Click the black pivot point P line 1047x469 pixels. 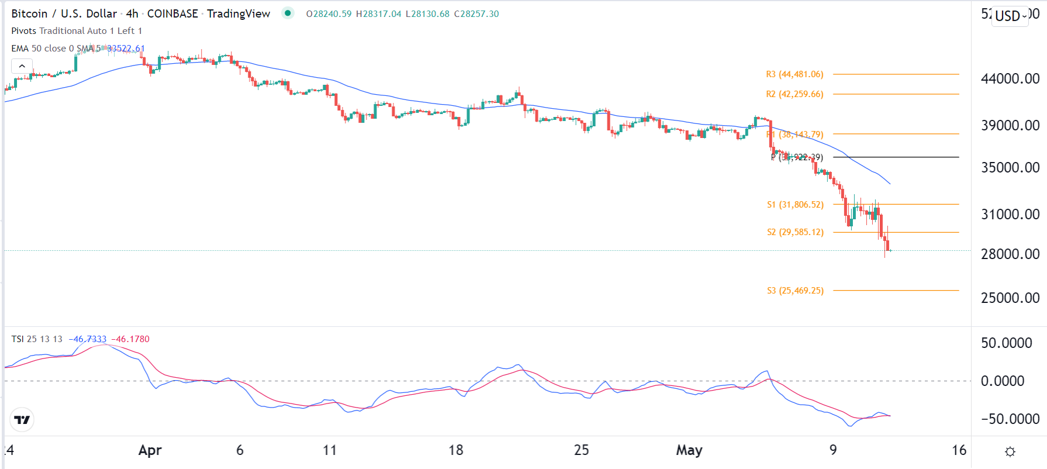pos(896,157)
